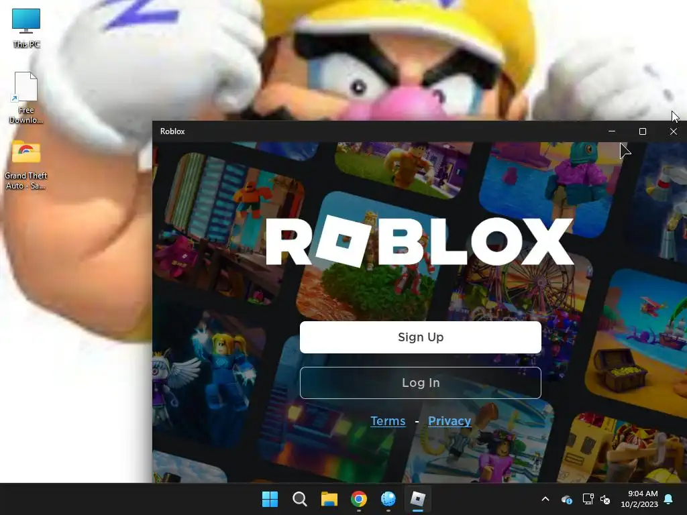This screenshot has height=515, width=687.
Task: Click the cloud sync tray icon
Action: click(566, 499)
